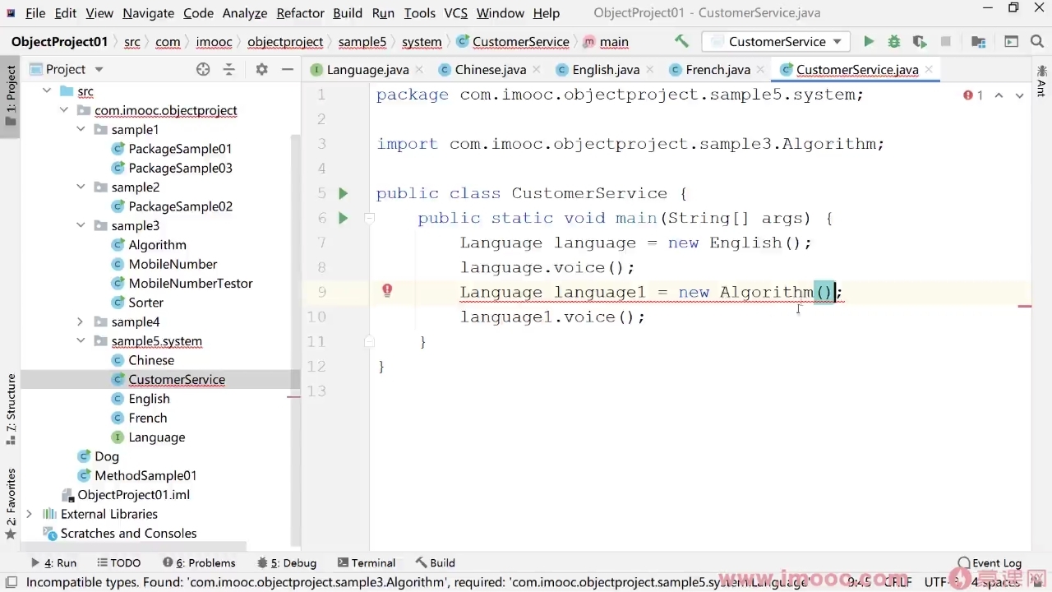Screen dimensions: 1052x592
Task: Open the Favorites tool window
Action: point(10,503)
